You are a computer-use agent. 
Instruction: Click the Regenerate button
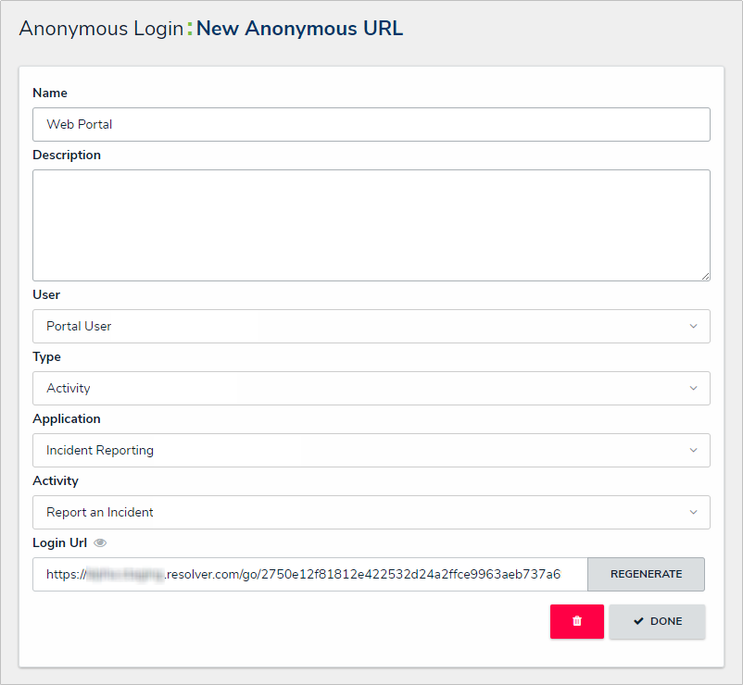(646, 574)
